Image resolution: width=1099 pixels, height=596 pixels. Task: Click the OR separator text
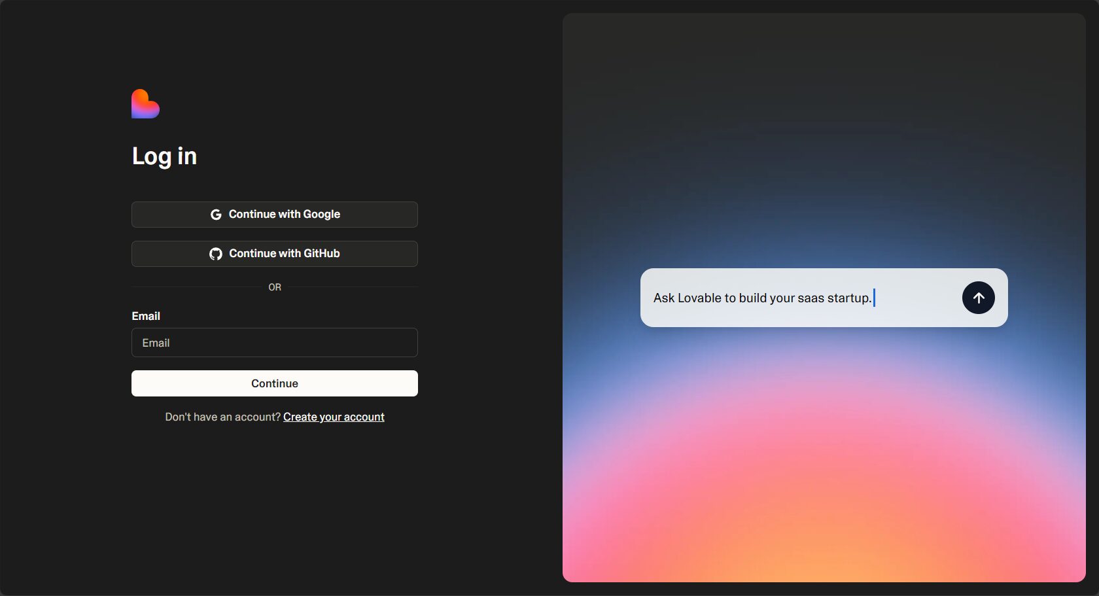click(x=275, y=287)
